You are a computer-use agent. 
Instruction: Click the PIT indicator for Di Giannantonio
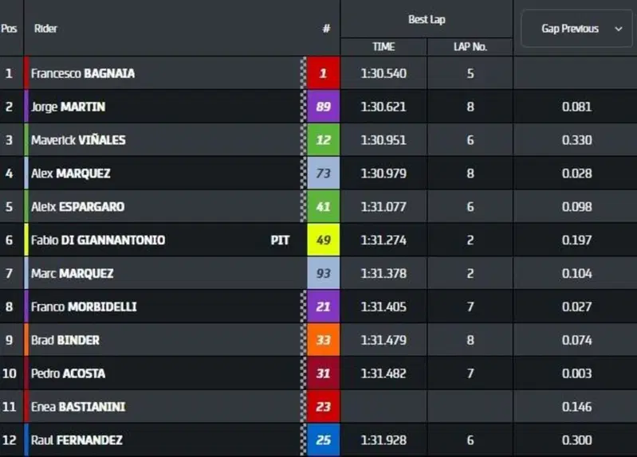tap(280, 240)
